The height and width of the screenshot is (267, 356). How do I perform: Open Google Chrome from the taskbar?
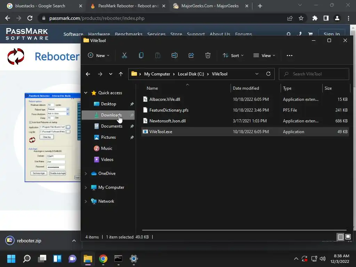click(103, 259)
